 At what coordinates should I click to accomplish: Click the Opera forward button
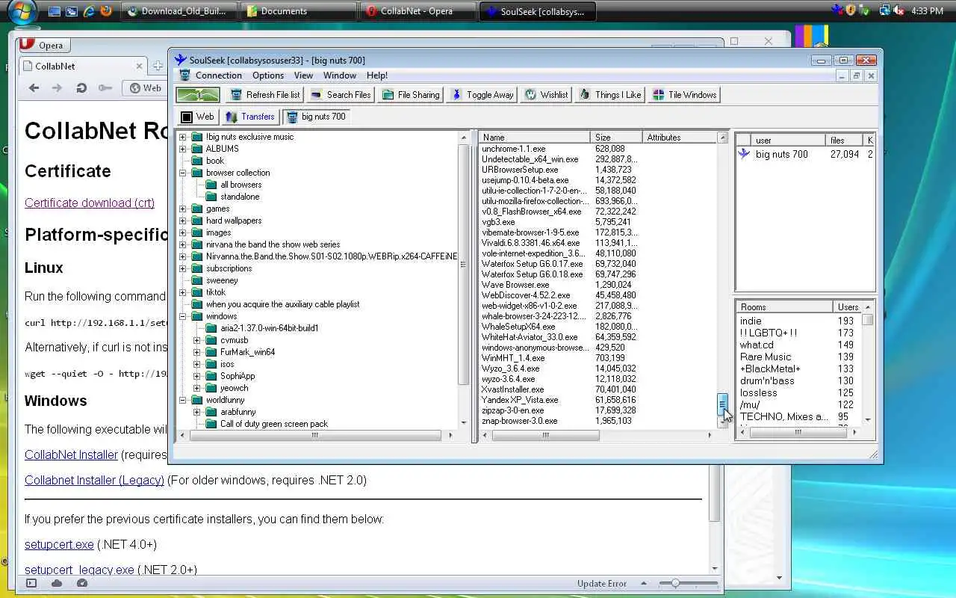pos(57,88)
